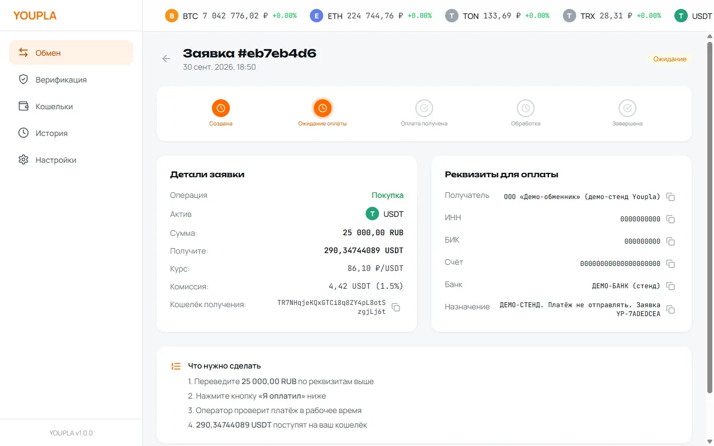This screenshot has width=714, height=446.
Task: Click the Завершена step icon
Action: pos(628,108)
